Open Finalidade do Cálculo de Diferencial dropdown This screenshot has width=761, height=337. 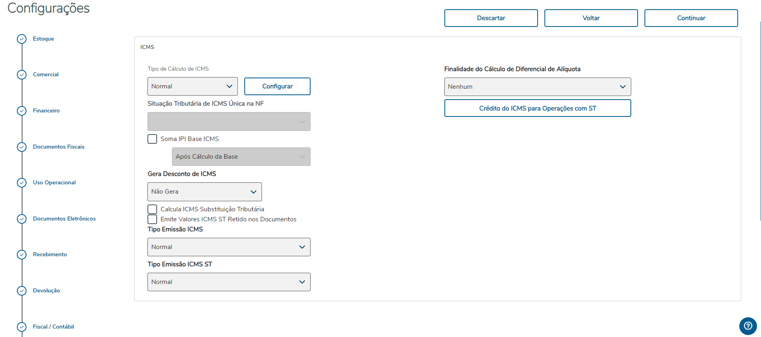[537, 87]
